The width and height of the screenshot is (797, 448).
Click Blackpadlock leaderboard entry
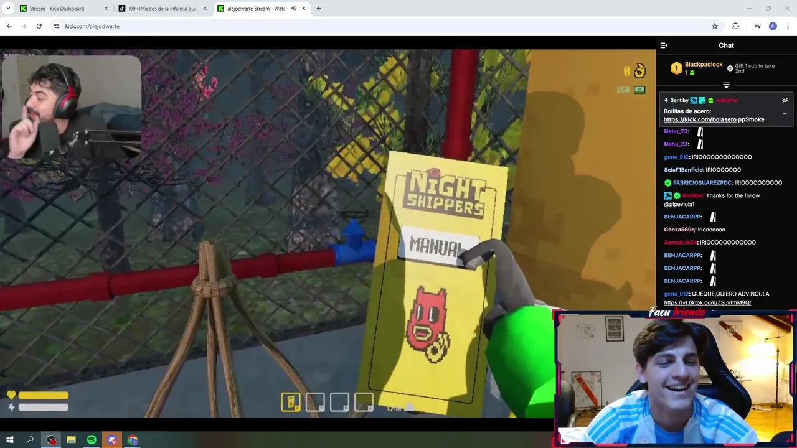(697, 68)
